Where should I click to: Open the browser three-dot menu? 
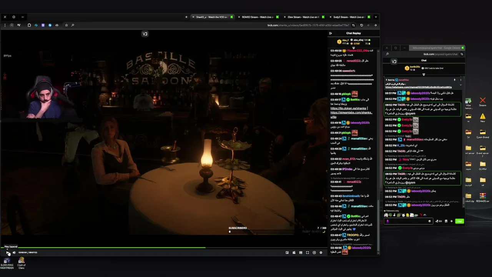click(x=5, y=25)
